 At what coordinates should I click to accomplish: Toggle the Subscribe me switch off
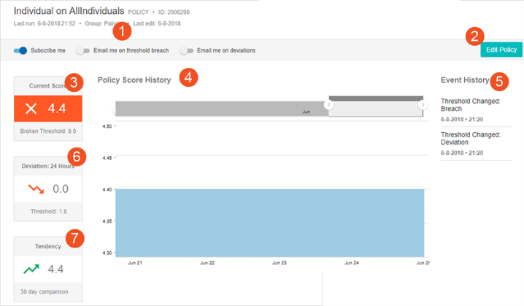20,50
